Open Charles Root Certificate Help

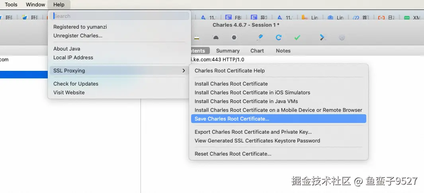click(x=279, y=70)
